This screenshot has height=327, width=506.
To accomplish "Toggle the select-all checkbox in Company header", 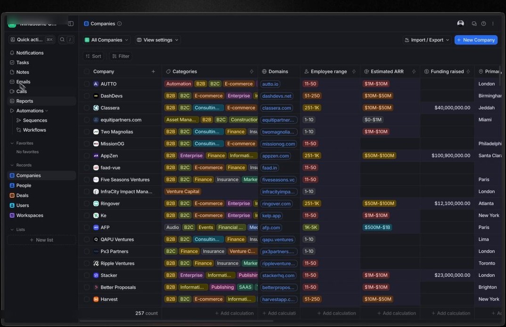I will tap(87, 71).
